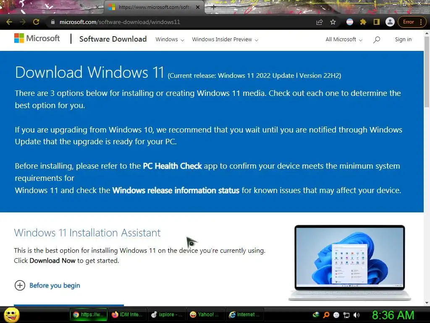This screenshot has height=323, width=430.
Task: Share this page using the share icon
Action: click(x=320, y=22)
